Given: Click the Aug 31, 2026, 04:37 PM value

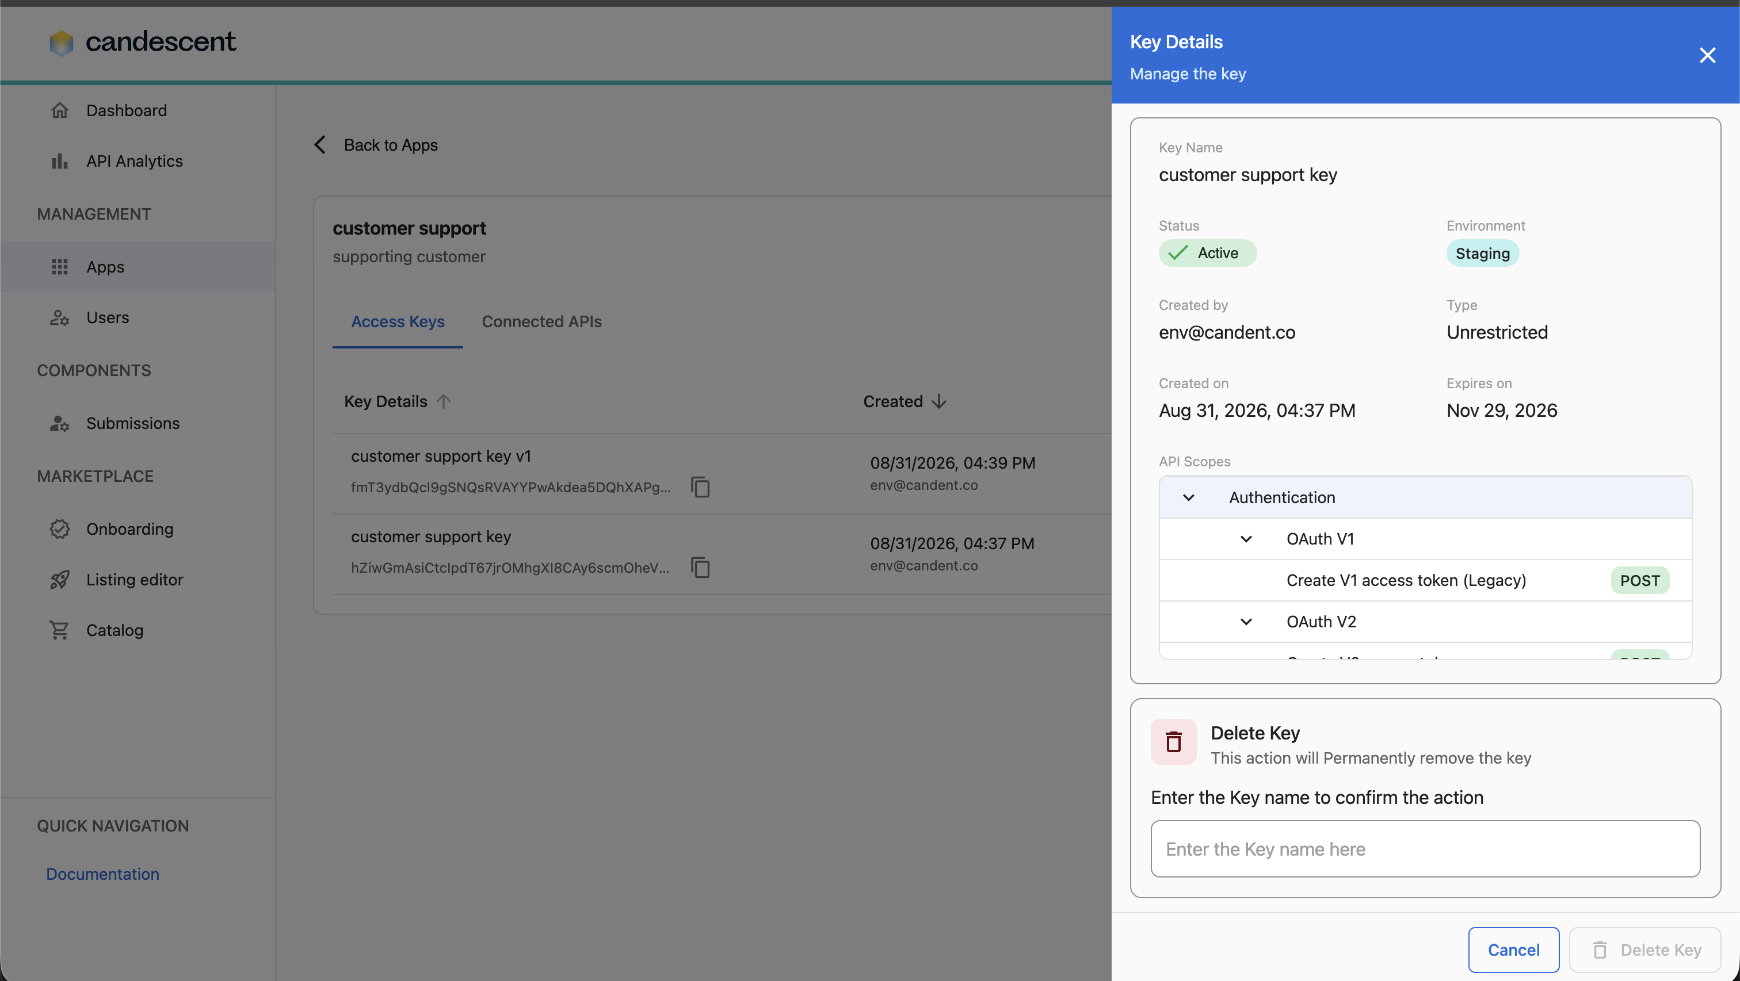Looking at the screenshot, I should pyautogui.click(x=1256, y=411).
